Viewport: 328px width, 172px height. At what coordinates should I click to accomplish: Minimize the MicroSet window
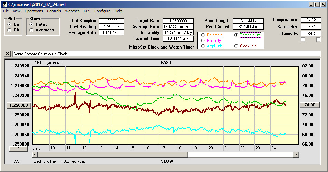[311, 4]
